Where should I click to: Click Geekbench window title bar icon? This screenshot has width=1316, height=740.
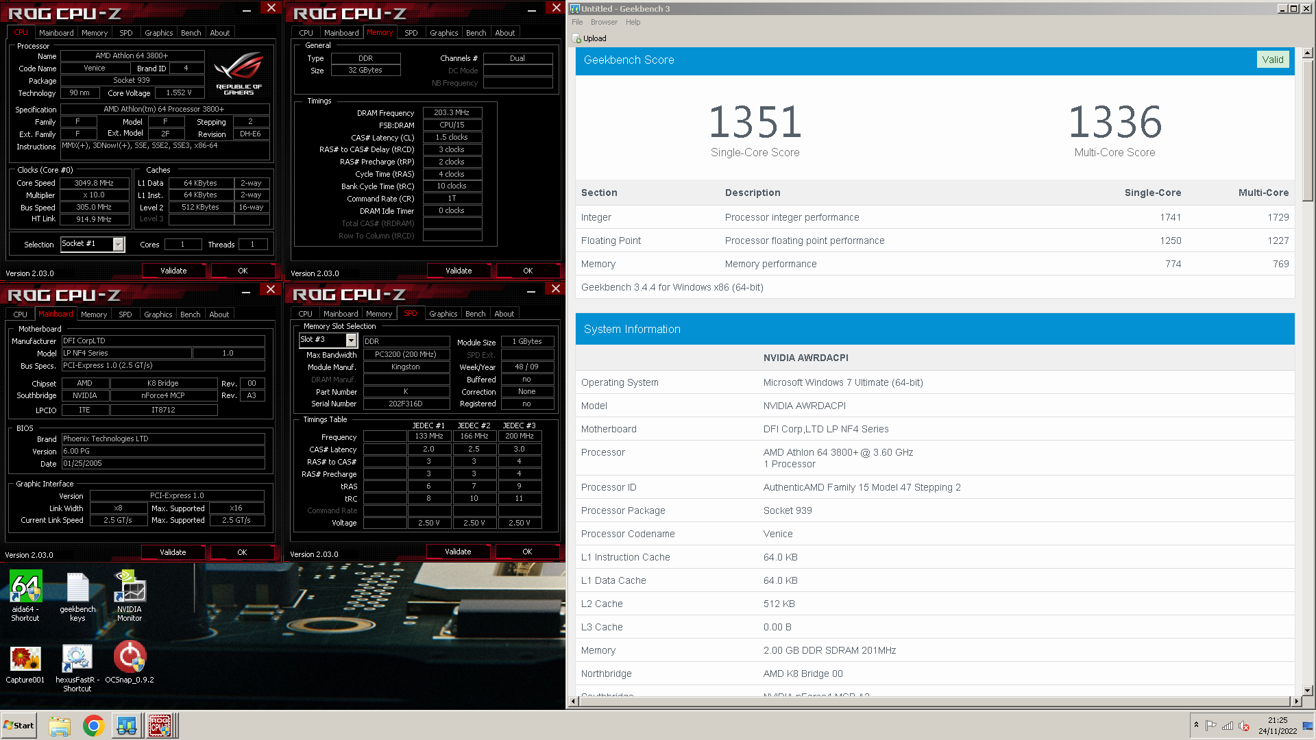click(575, 9)
